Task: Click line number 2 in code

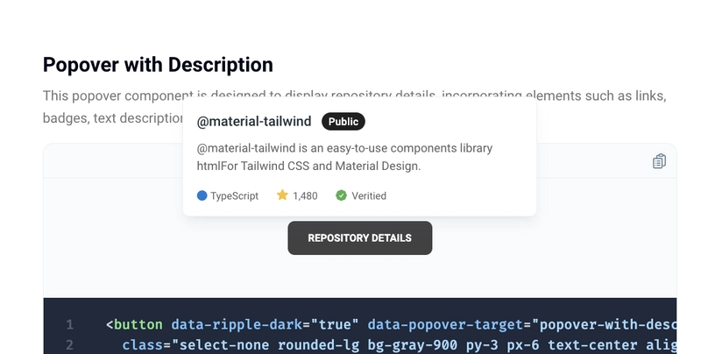Action: click(x=70, y=345)
